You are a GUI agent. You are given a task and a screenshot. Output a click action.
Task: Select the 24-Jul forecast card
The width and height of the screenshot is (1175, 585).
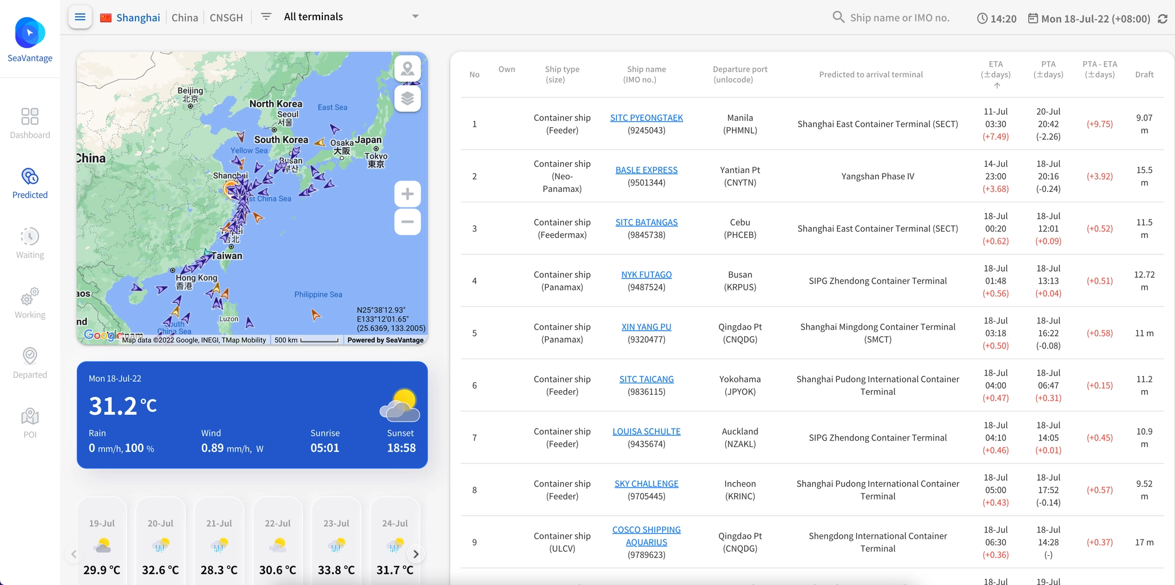tap(395, 541)
